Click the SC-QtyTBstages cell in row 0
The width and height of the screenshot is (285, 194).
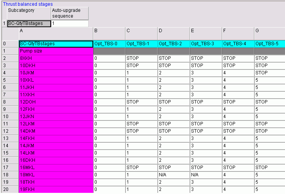click(56, 44)
